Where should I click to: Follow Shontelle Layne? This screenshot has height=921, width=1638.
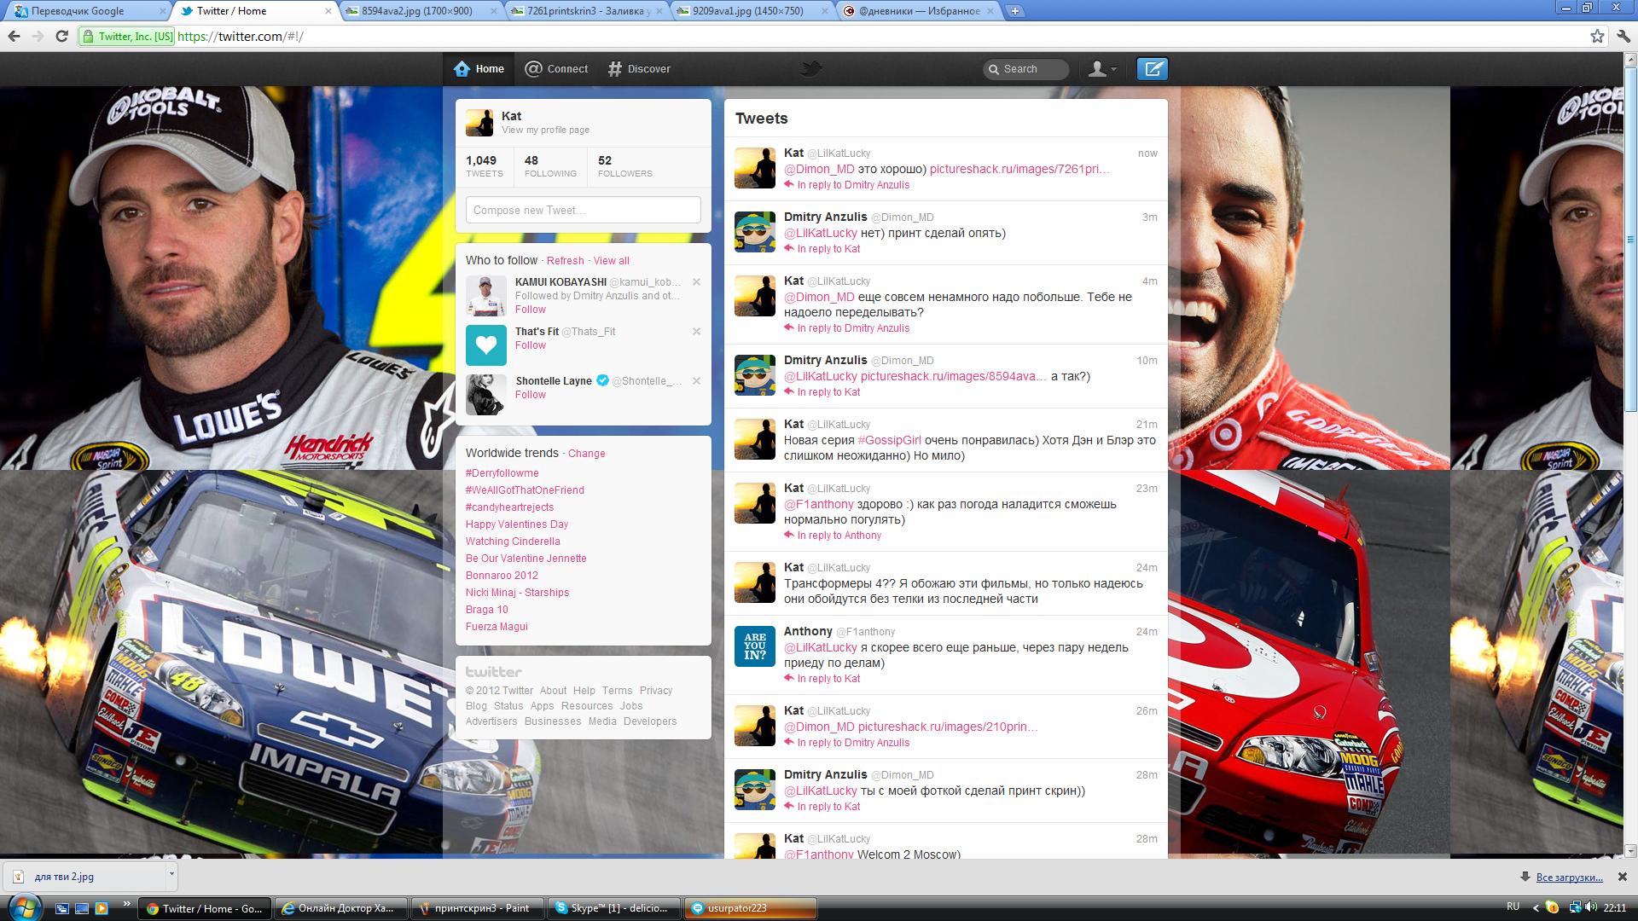[531, 395]
